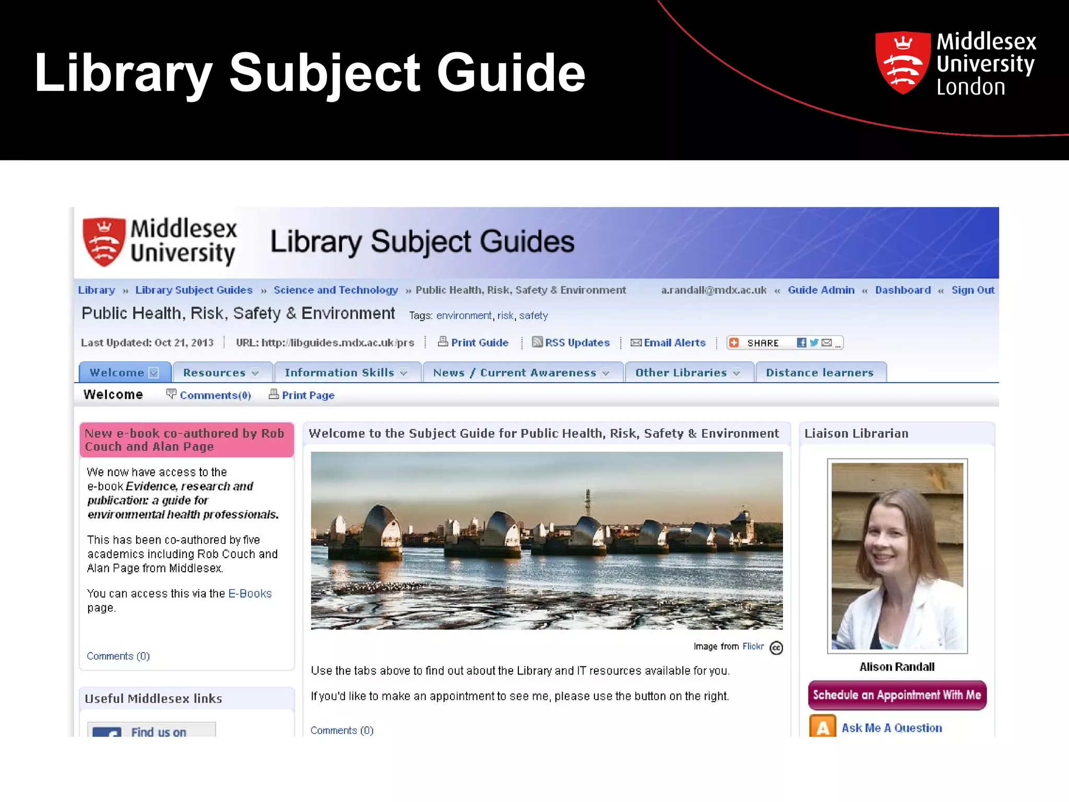This screenshot has height=802, width=1069.
Task: Open the Guide Admin link
Action: 821,290
